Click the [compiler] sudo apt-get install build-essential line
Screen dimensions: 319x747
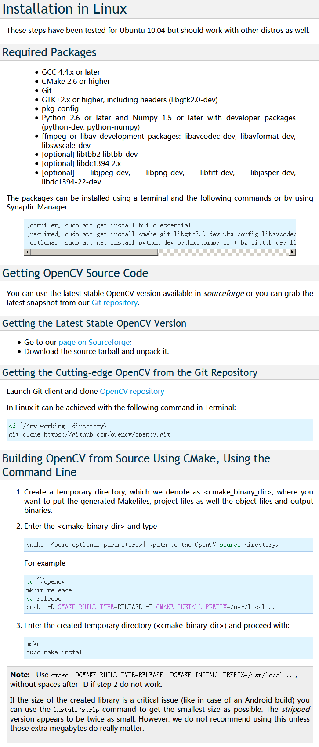pos(109,225)
